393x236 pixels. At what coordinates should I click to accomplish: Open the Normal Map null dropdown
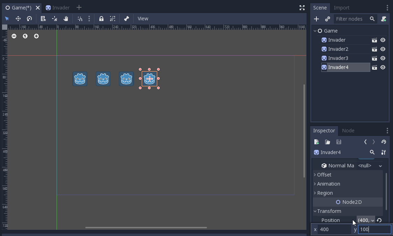coord(370,166)
